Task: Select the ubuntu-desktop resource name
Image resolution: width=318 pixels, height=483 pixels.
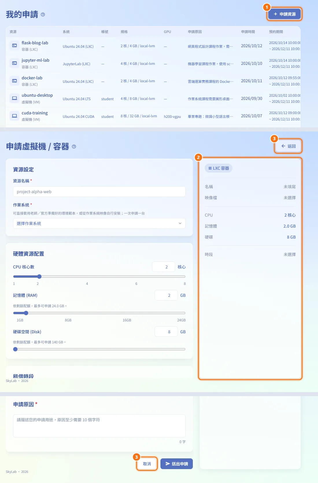Action: tap(37, 95)
